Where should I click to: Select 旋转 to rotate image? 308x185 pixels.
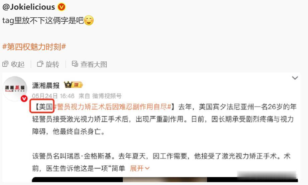(52, 64)
